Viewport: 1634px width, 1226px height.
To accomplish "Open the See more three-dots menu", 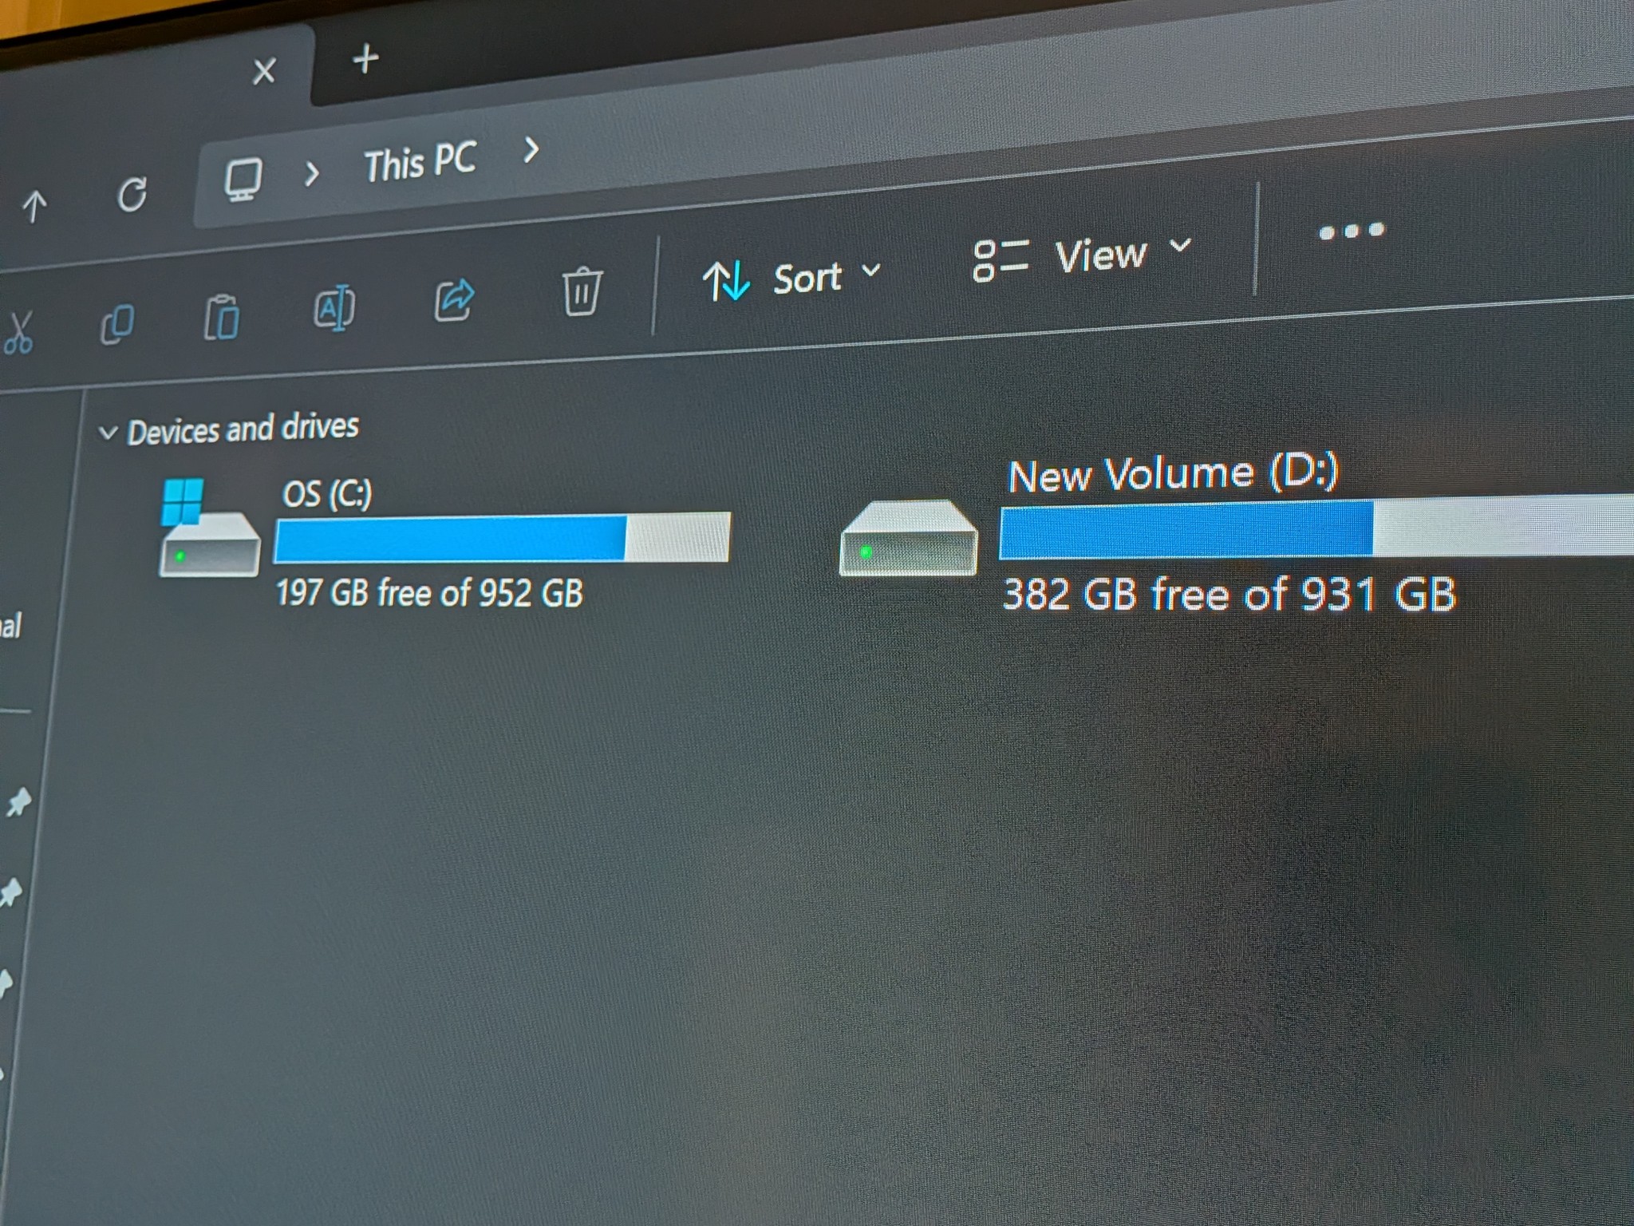I will [x=1352, y=231].
